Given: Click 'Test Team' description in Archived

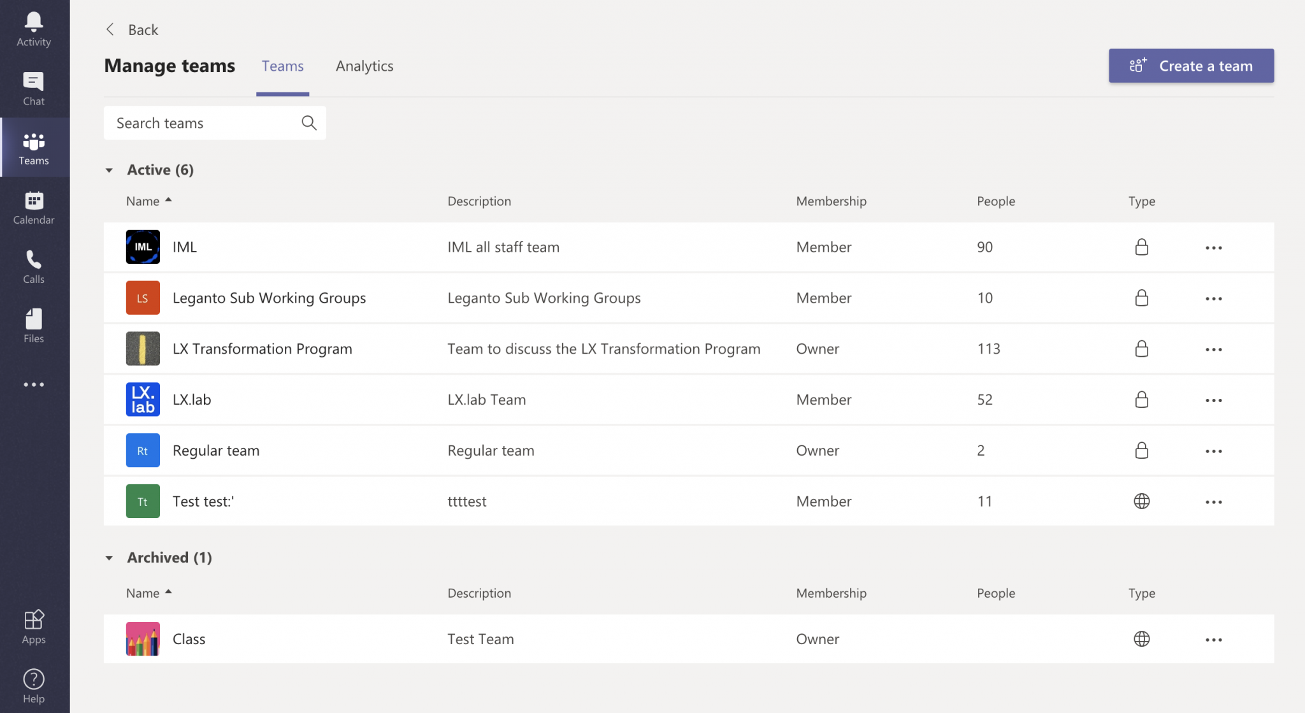Looking at the screenshot, I should [480, 639].
